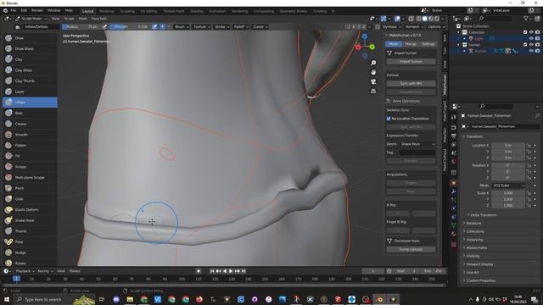Switch to MakeHuman Settings tab
This screenshot has height=305, width=543.
click(x=428, y=44)
